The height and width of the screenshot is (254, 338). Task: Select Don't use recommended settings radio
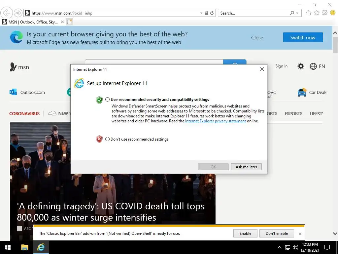click(107, 139)
